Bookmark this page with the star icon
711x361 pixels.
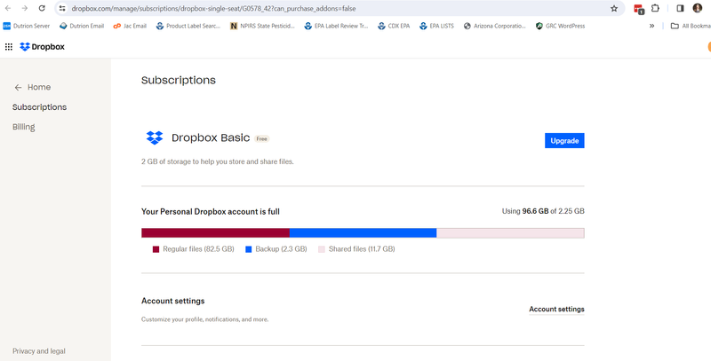(614, 8)
